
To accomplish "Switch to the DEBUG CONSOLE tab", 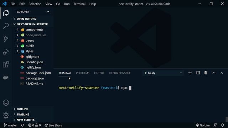I will point(120,73).
